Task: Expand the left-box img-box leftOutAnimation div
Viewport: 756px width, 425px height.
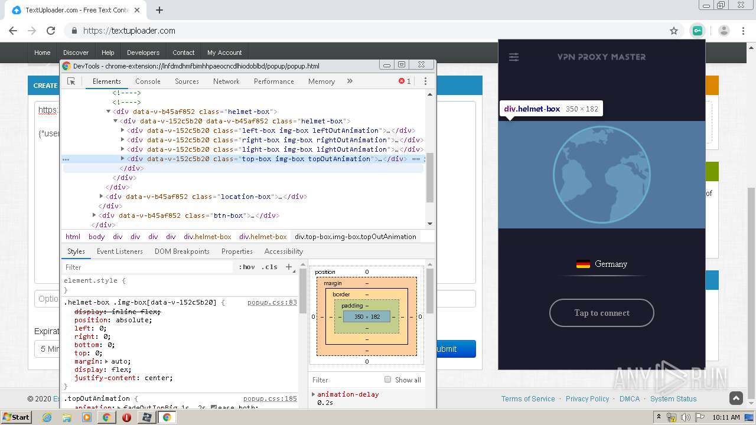Action: (123, 130)
